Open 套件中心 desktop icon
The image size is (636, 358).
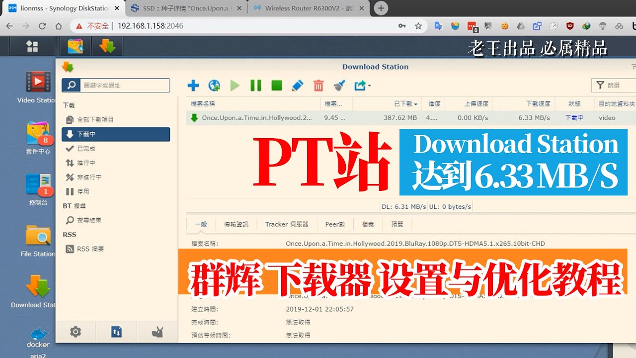(38, 138)
